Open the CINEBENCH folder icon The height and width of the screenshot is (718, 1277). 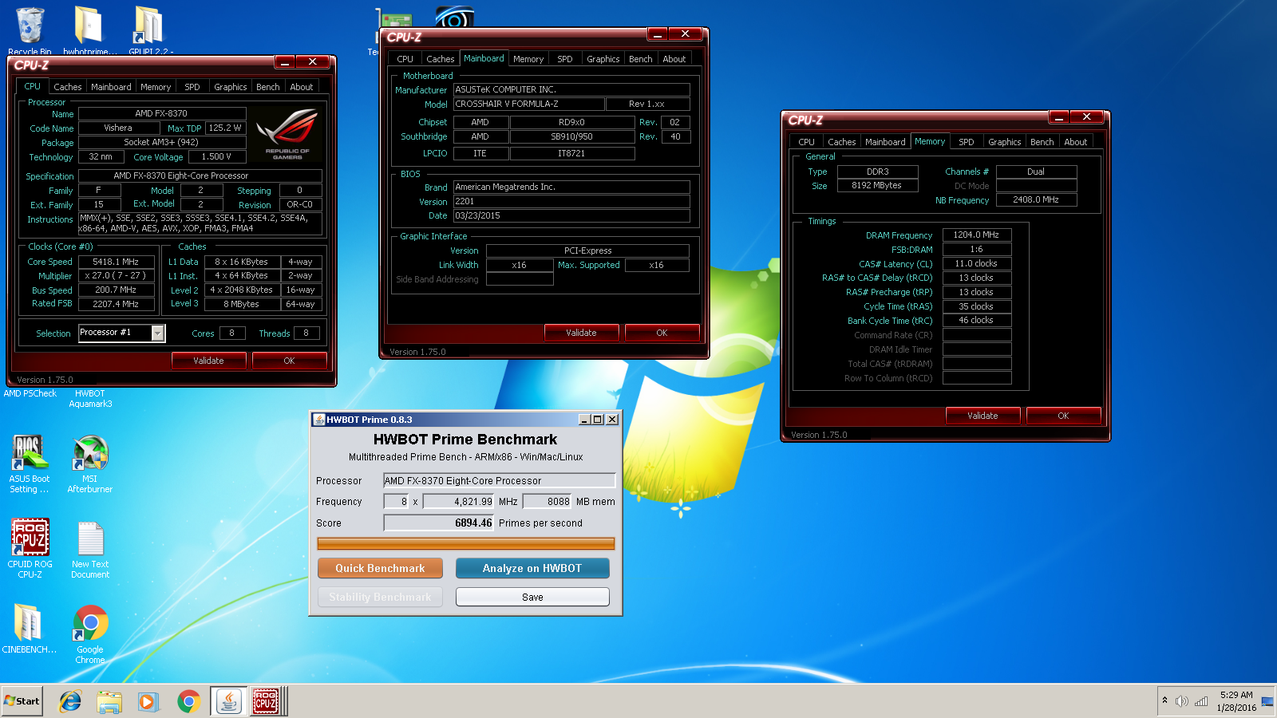click(29, 629)
